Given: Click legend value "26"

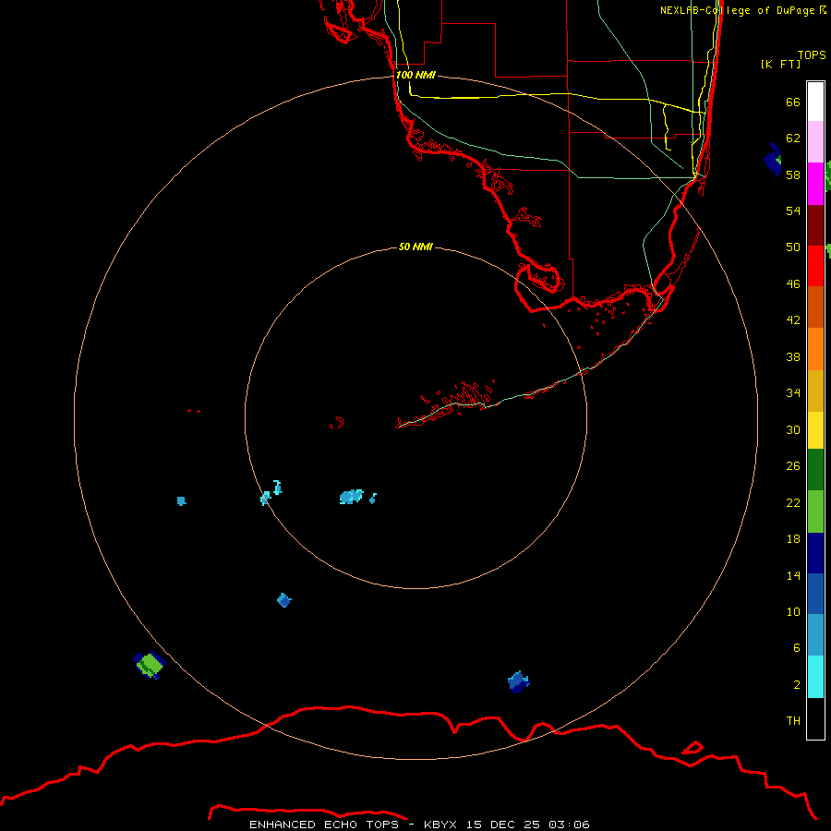Looking at the screenshot, I should tap(793, 466).
